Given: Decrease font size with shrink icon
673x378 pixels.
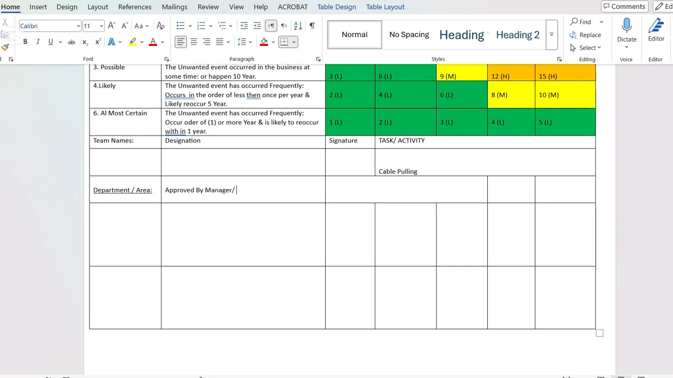Looking at the screenshot, I should [x=124, y=26].
